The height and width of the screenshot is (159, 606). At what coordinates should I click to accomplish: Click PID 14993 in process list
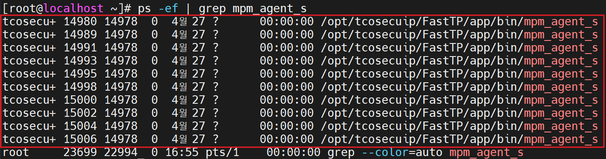click(80, 61)
